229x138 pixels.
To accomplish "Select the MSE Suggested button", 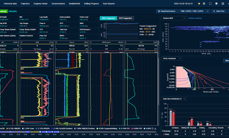I will tap(108, 18).
